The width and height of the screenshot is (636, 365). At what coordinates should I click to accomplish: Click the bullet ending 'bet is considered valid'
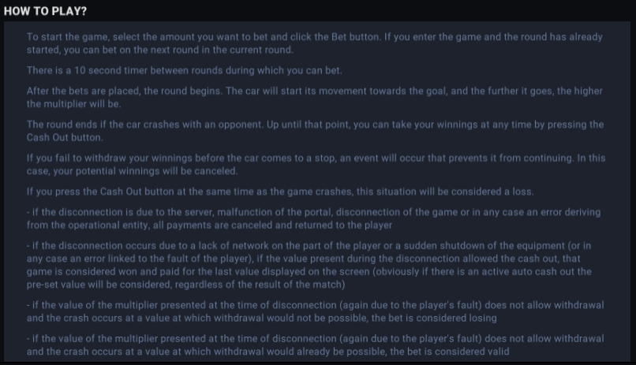point(315,345)
